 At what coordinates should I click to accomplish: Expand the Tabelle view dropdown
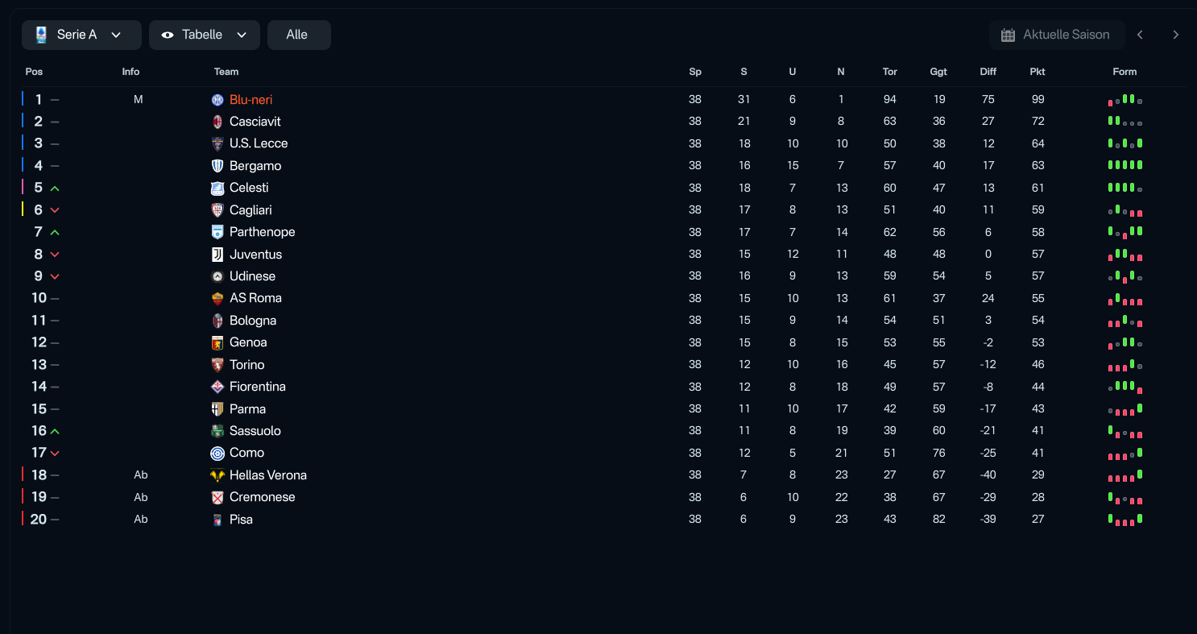204,35
